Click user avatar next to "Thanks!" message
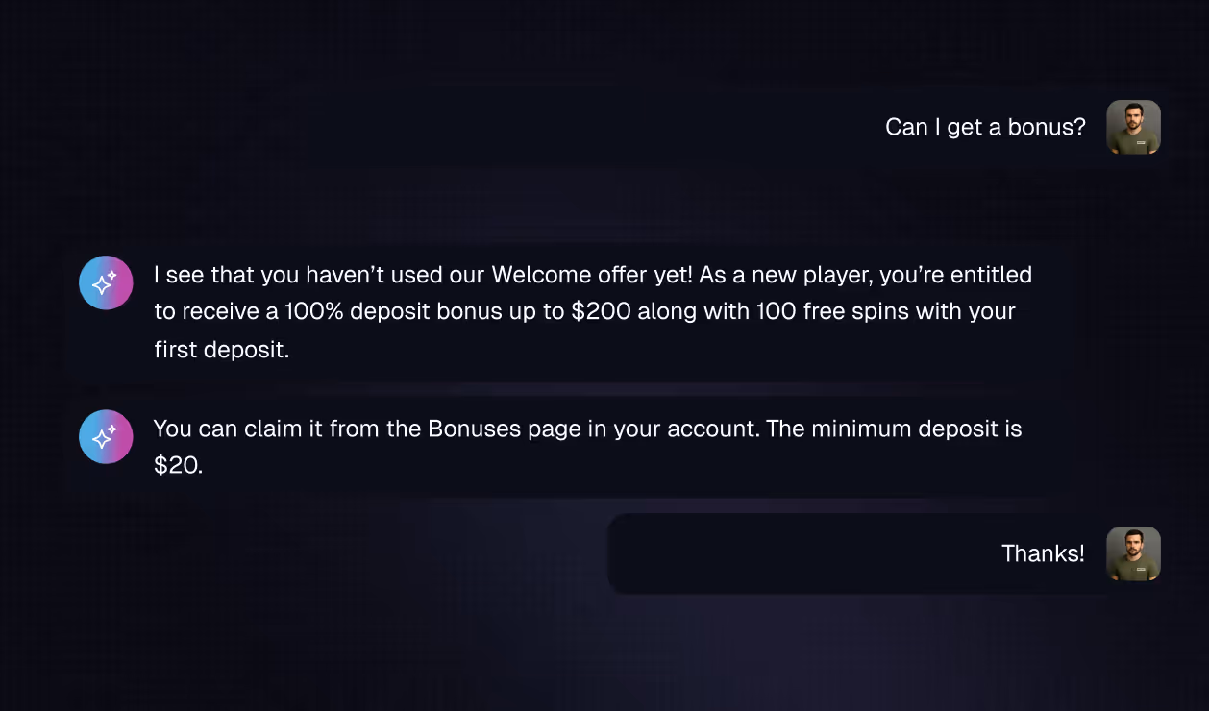 1133,553
